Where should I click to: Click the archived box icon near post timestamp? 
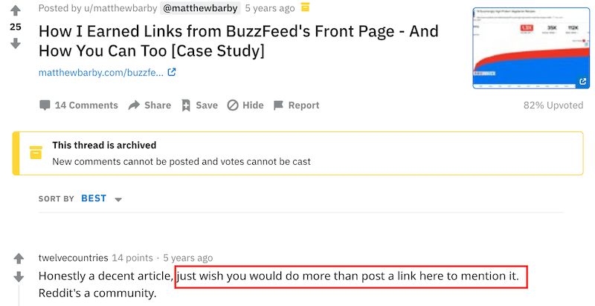pos(305,7)
